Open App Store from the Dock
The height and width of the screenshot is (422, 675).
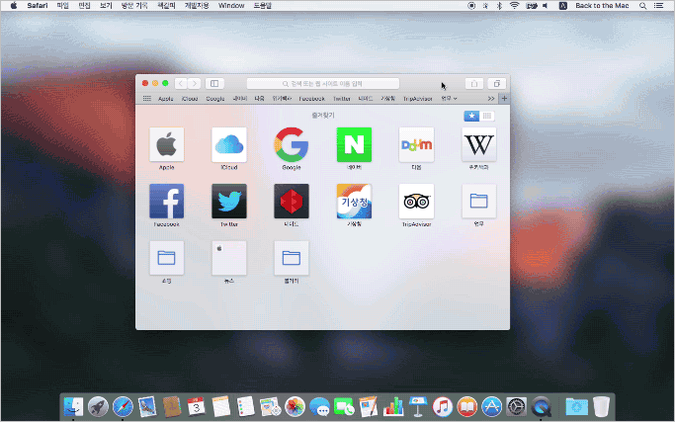(x=491, y=406)
